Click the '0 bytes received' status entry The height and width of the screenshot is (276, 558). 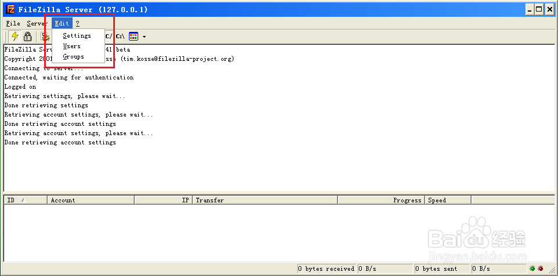326,269
